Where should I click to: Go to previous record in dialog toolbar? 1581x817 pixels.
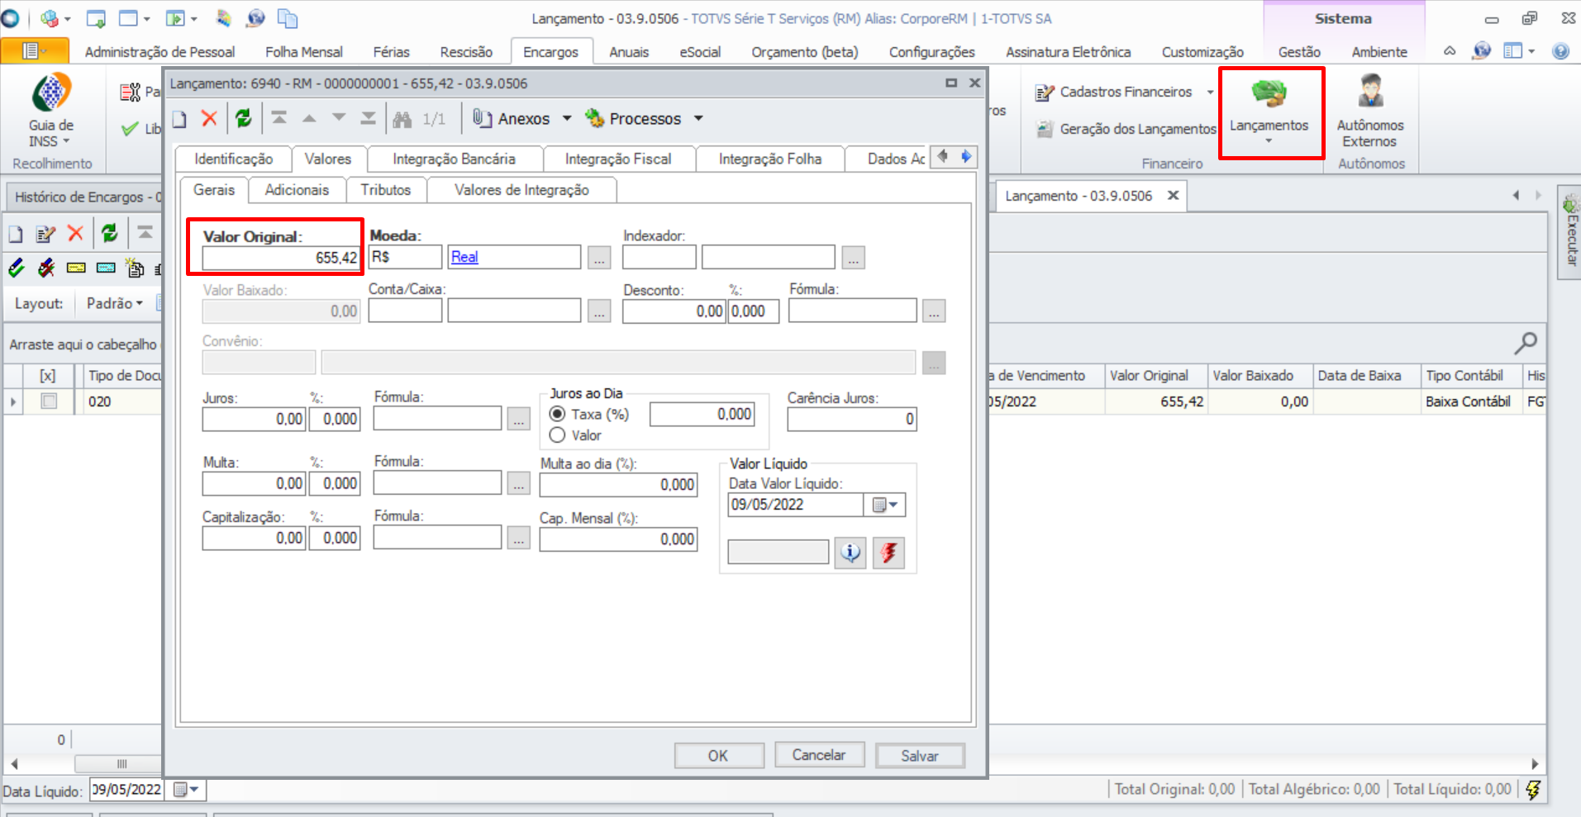(x=309, y=118)
